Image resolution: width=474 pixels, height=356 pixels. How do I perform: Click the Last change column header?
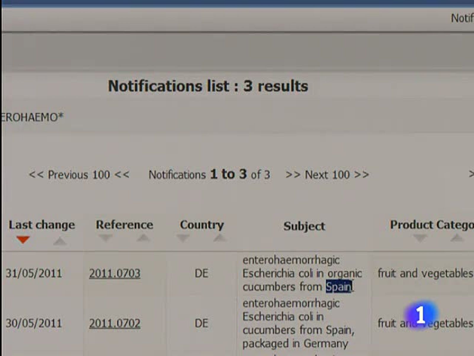pyautogui.click(x=42, y=225)
